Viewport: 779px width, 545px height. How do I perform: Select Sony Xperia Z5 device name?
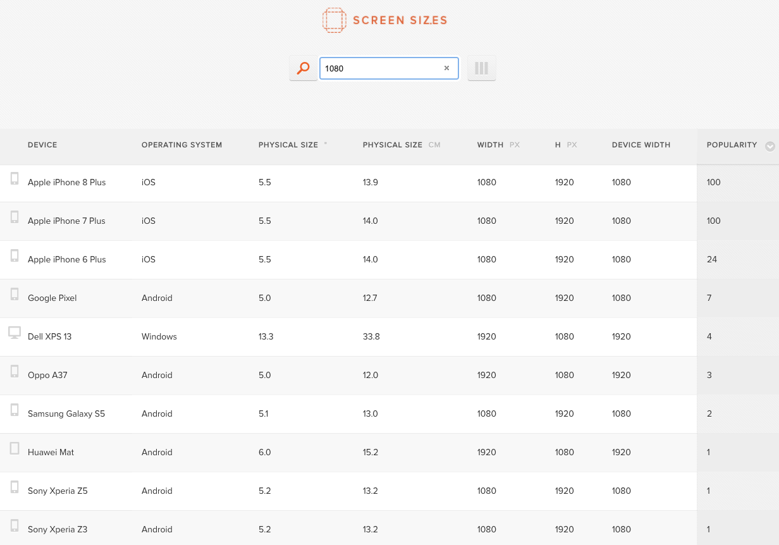pos(58,491)
